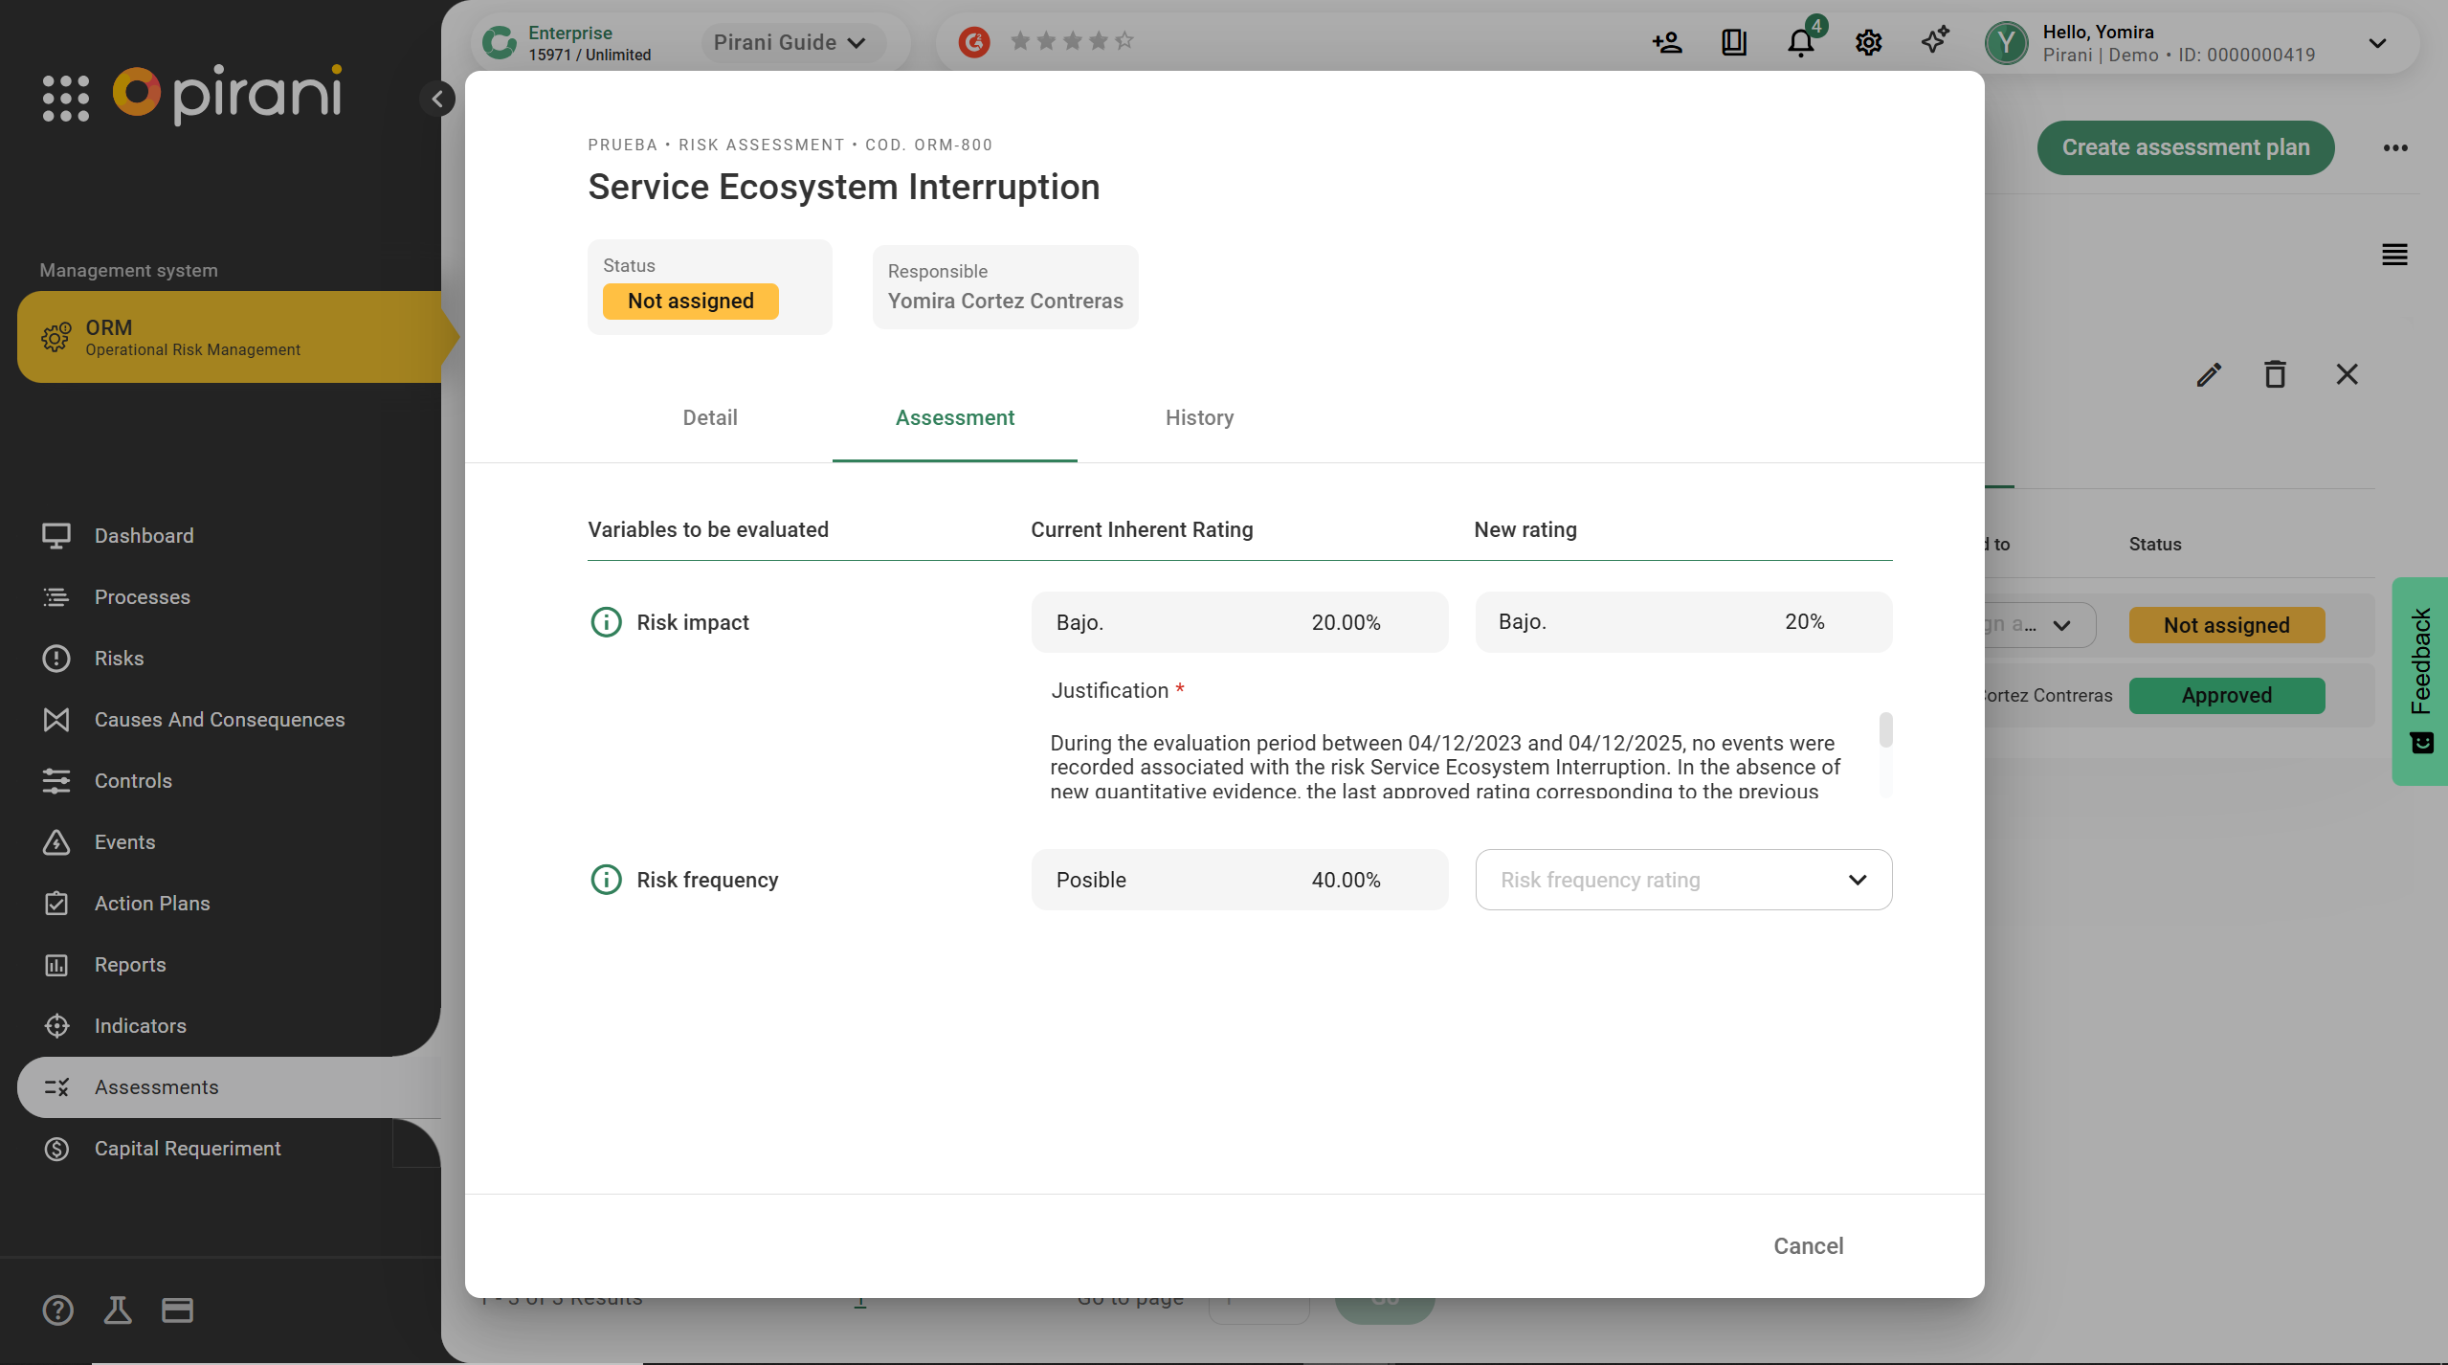Open the apps grid launcher icon

pyautogui.click(x=66, y=98)
